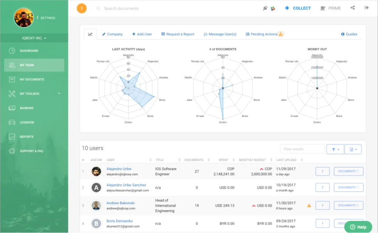The image size is (378, 233).
Task: Toggle sorting on the LAST UPLOAD column
Action: (x=302, y=159)
